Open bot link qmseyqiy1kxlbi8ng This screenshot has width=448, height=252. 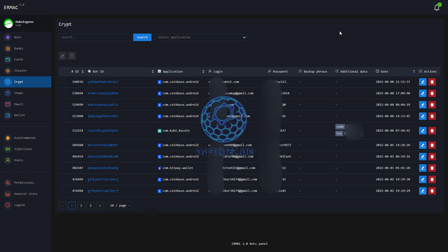click(x=103, y=167)
